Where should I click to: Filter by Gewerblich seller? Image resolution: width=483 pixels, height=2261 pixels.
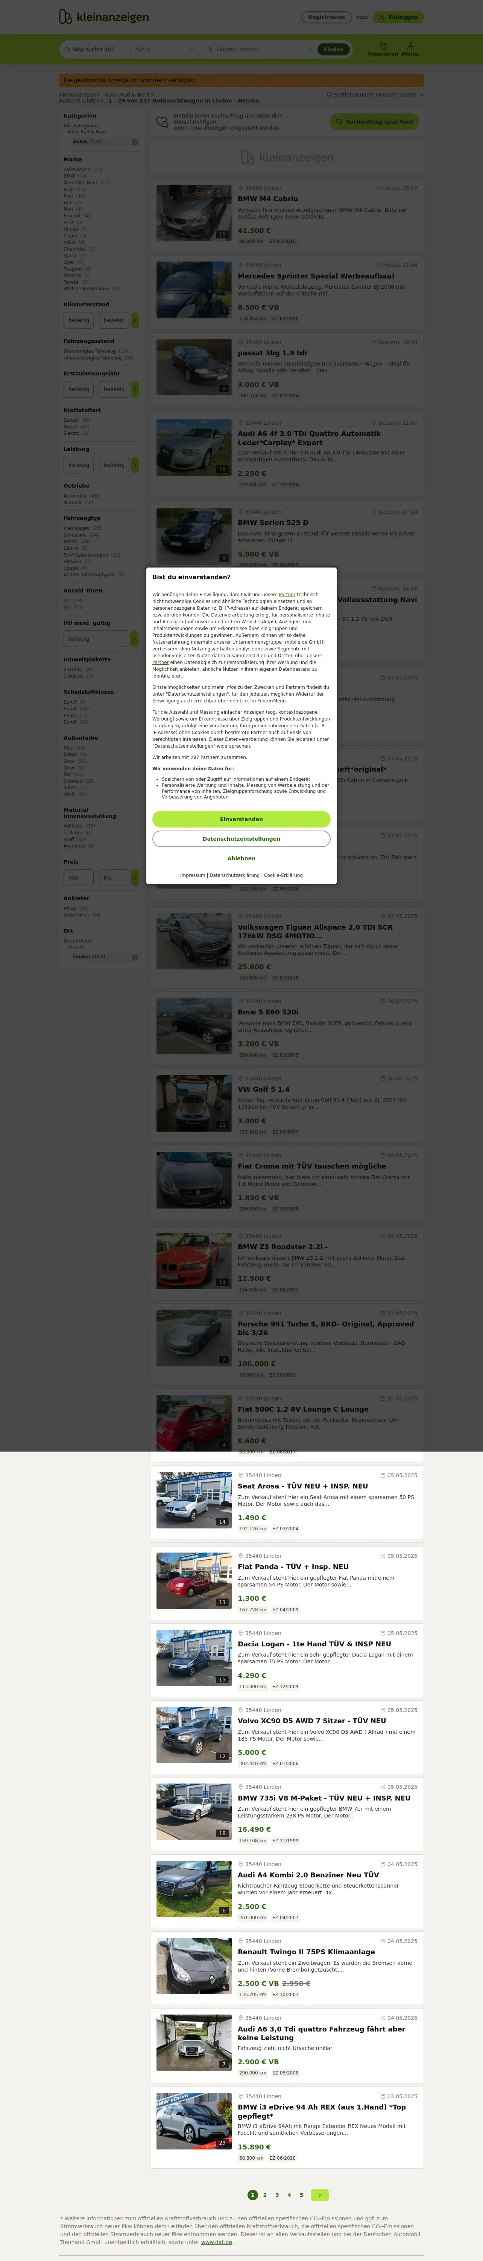pos(77,915)
